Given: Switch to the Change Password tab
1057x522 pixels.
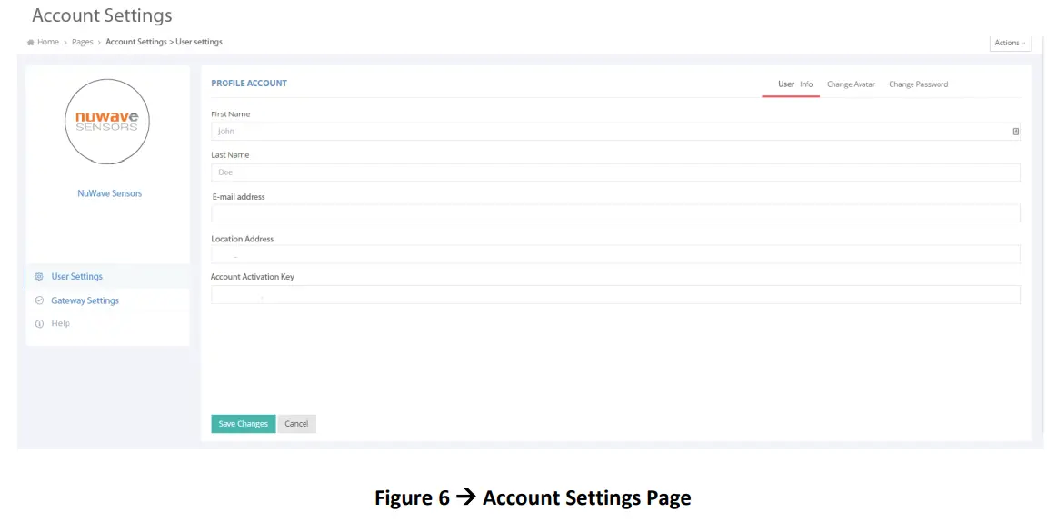Looking at the screenshot, I should click(x=918, y=84).
